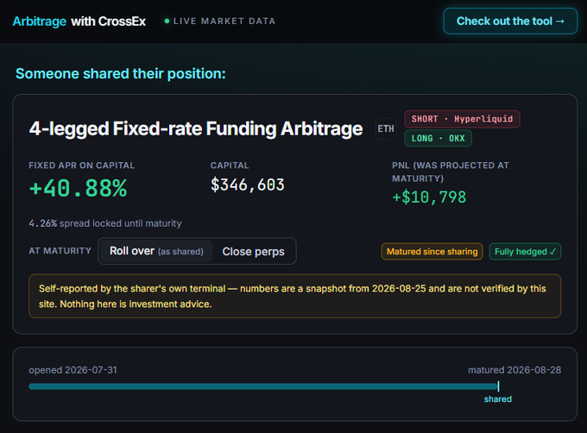Viewport: 587px width, 433px height.
Task: Click the ETH asset badge
Action: [x=386, y=129]
